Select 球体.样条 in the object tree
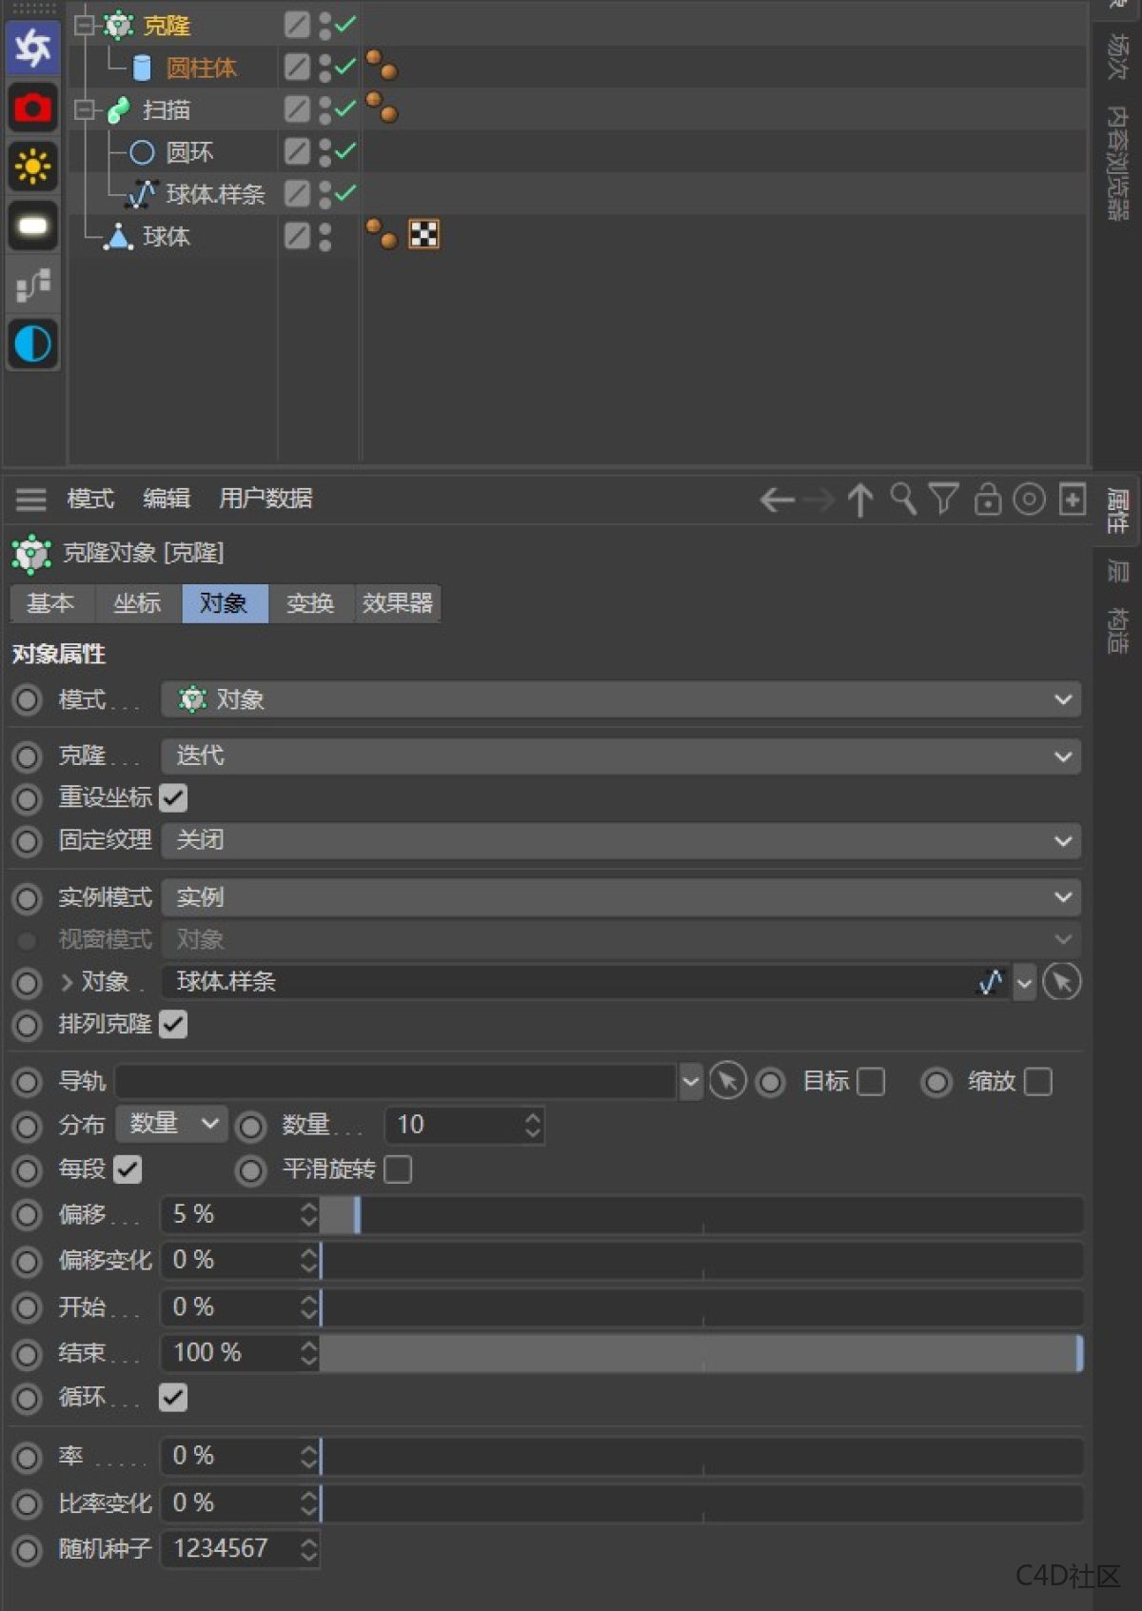 pos(215,194)
